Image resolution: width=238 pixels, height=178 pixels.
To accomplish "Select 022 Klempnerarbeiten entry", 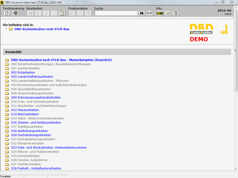I will click(27, 143).
